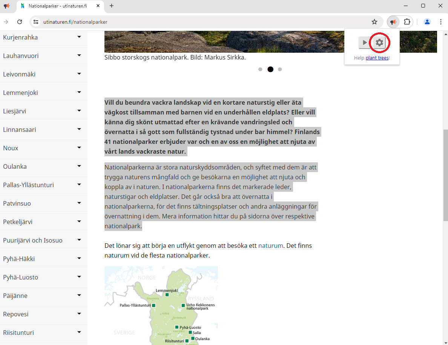Expand the Petkeljärvi submenu arrow
Screen dimensions: 448x345
[79, 221]
